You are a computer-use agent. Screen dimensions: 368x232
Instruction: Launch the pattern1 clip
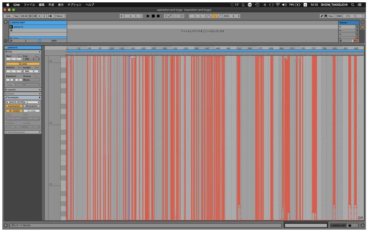click(x=12, y=27)
